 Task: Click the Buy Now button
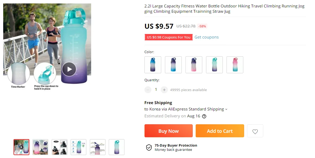(168, 131)
